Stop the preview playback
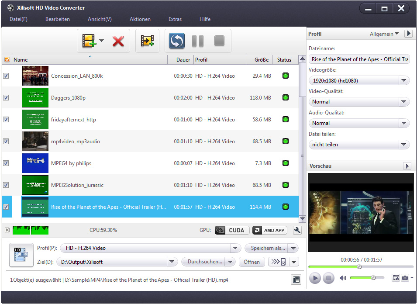Screen dimensions: 417x304 click(328, 278)
